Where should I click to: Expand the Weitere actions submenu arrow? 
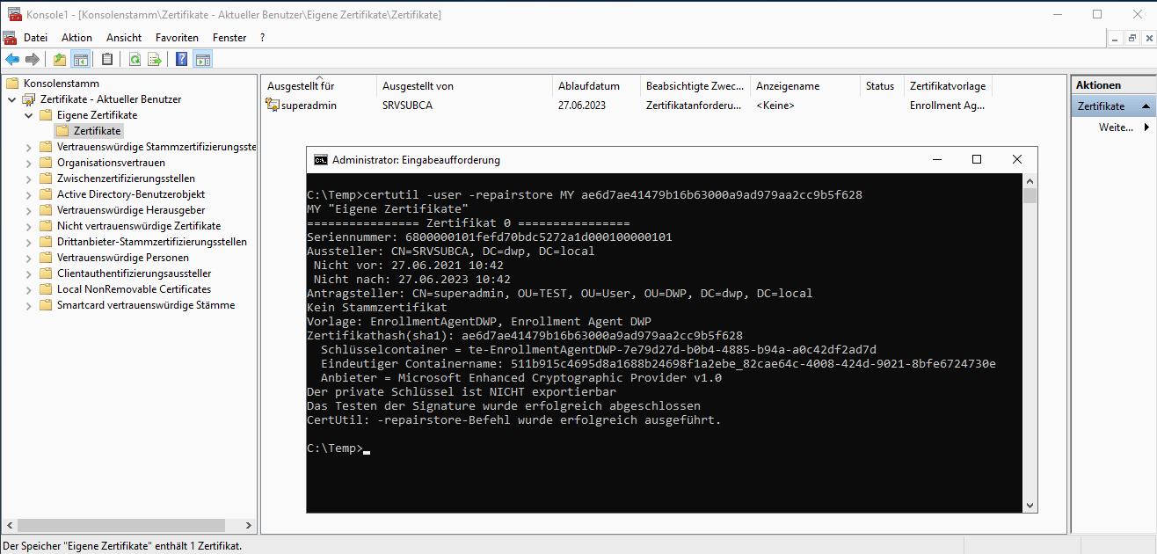[1146, 128]
